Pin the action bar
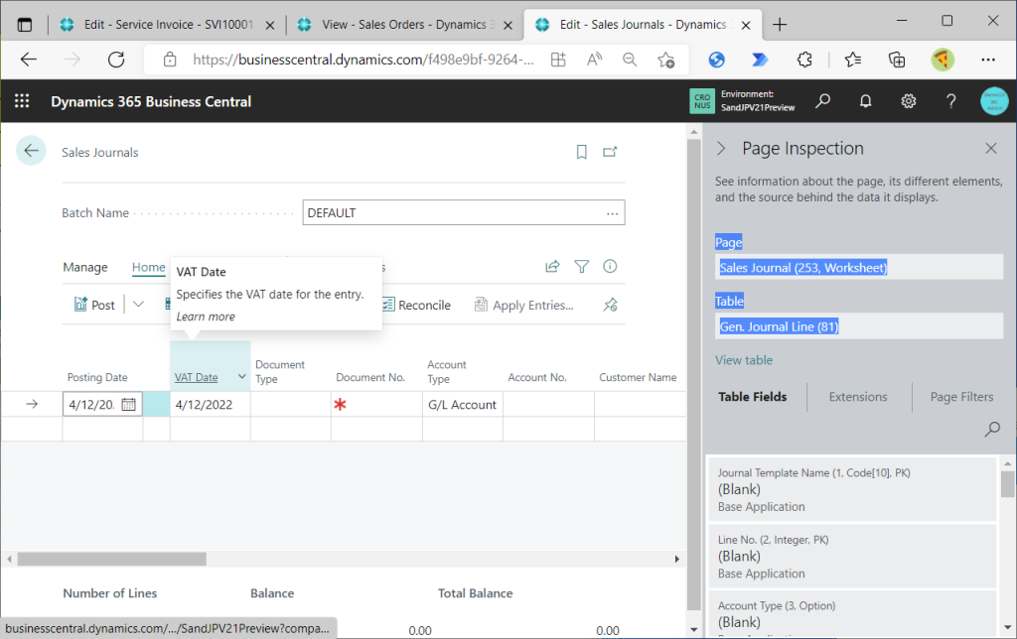Viewport: 1017px width, 639px height. [611, 305]
